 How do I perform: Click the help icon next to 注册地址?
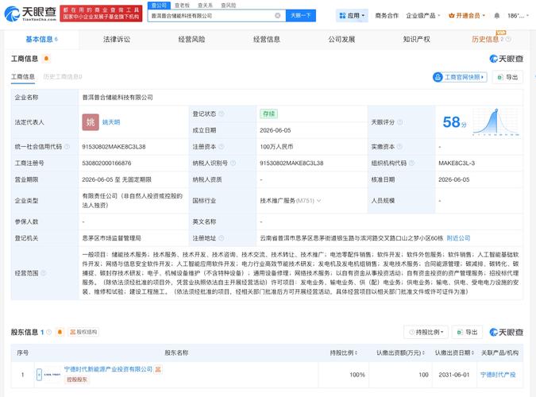222,238
